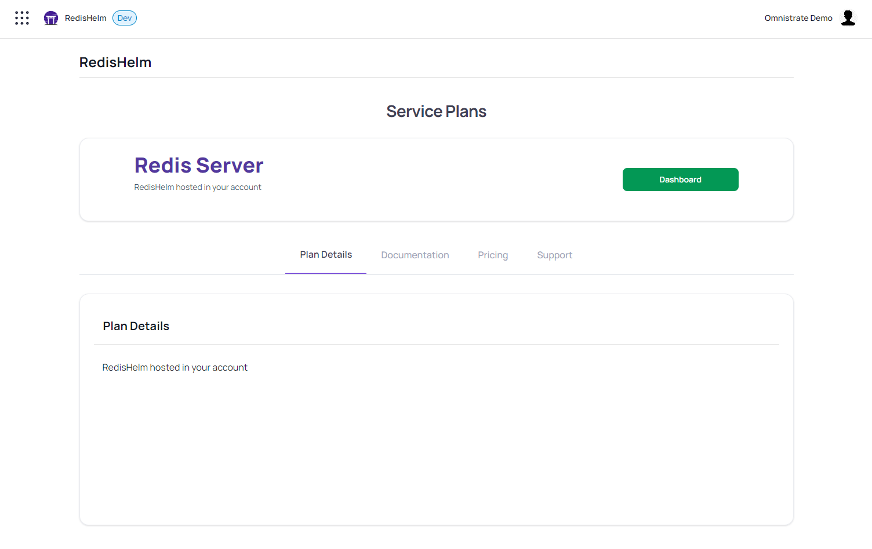Switch to the Plan Details tab
This screenshot has height=549, width=872.
[x=326, y=255]
